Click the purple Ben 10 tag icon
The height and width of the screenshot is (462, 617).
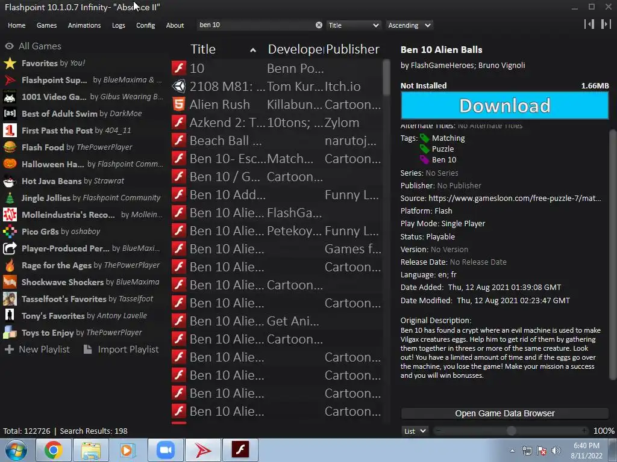pyautogui.click(x=425, y=160)
